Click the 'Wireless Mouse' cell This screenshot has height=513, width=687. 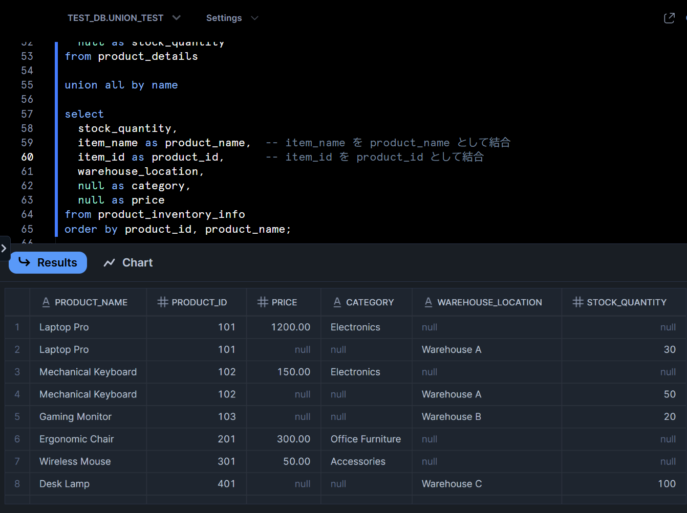coord(88,461)
